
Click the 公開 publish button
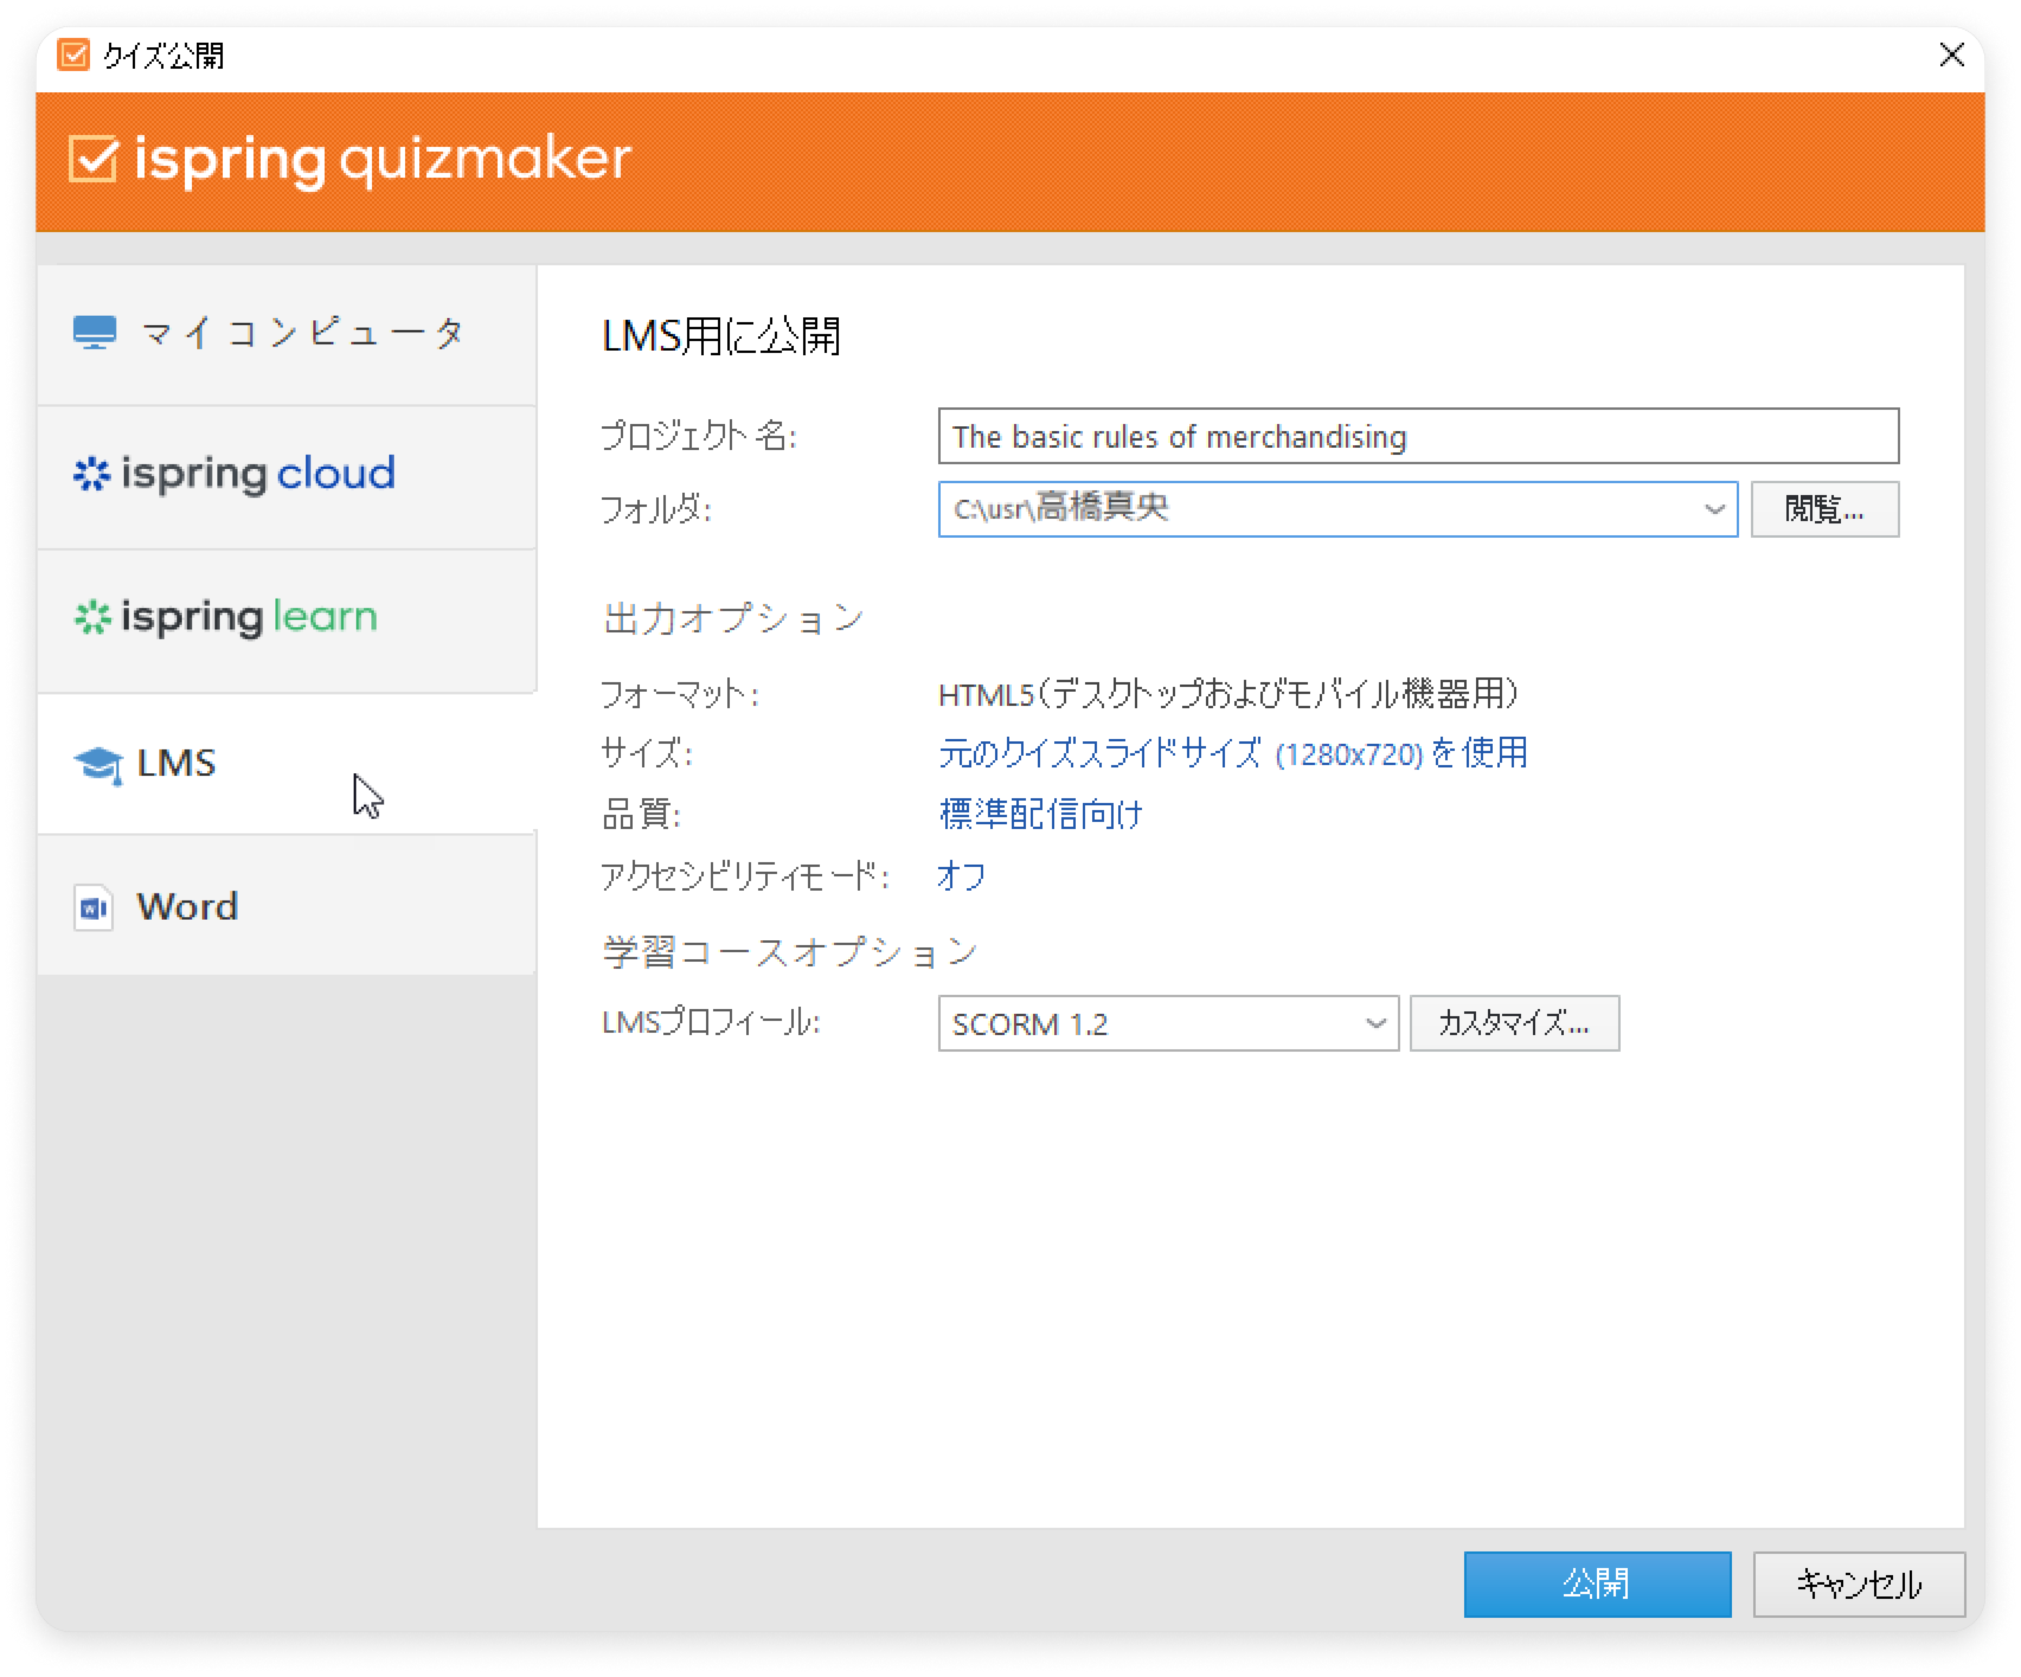1597,1585
